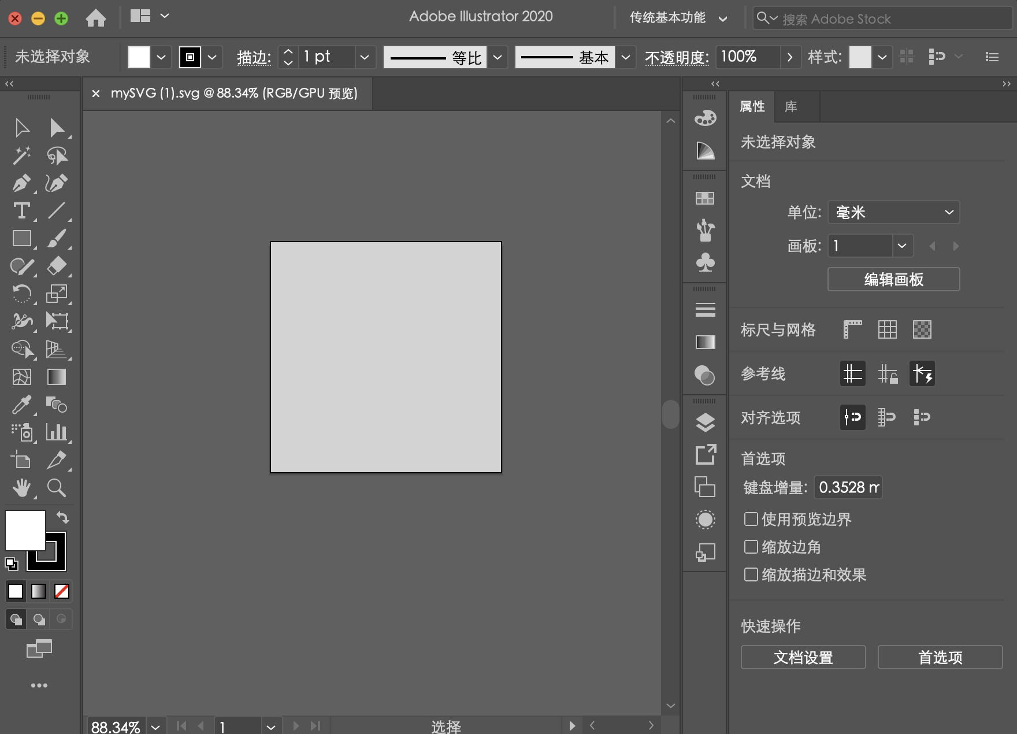Select the Slice tool
Screen dimensions: 1017x734
[57, 460]
